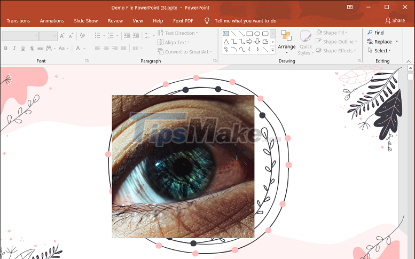Image resolution: width=415 pixels, height=259 pixels.
Task: Switch to the Review tab
Action: (115, 21)
